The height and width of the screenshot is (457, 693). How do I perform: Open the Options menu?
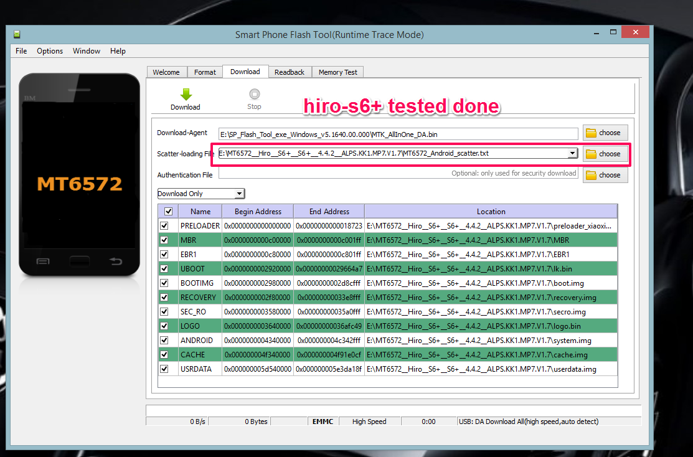(50, 51)
